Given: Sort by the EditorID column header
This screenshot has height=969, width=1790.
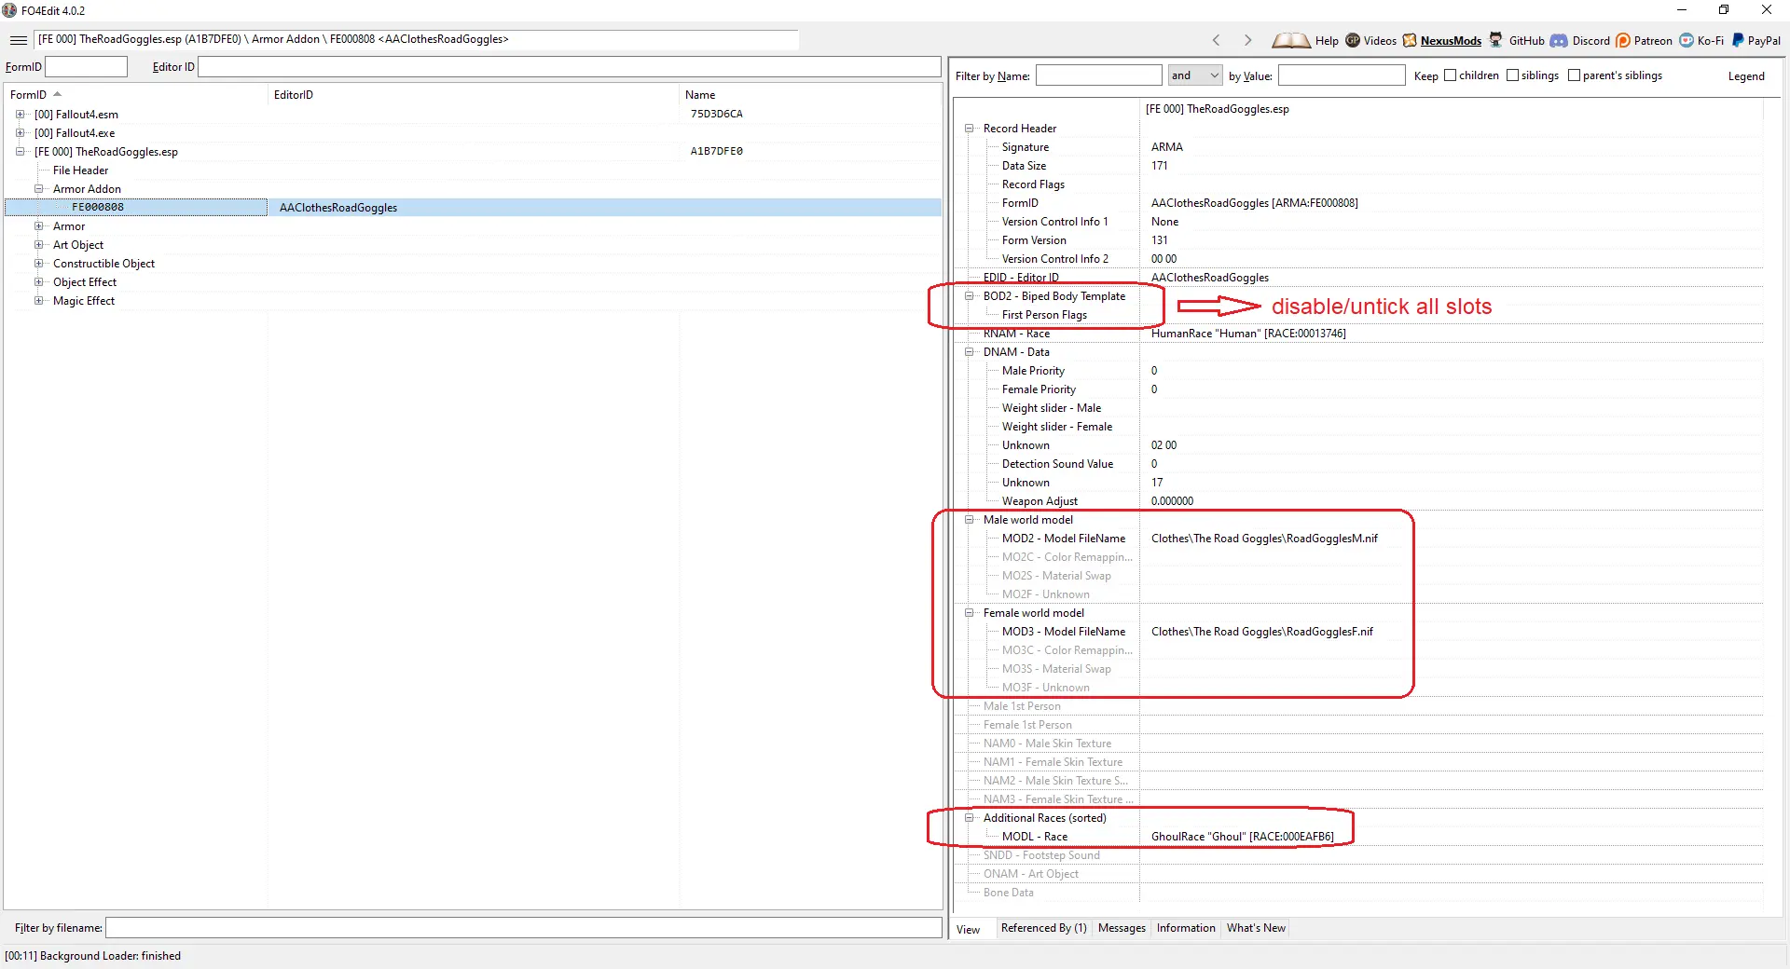Looking at the screenshot, I should pos(474,95).
